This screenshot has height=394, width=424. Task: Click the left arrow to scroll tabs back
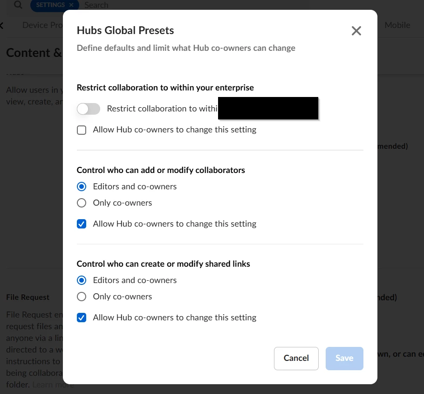coord(2,26)
